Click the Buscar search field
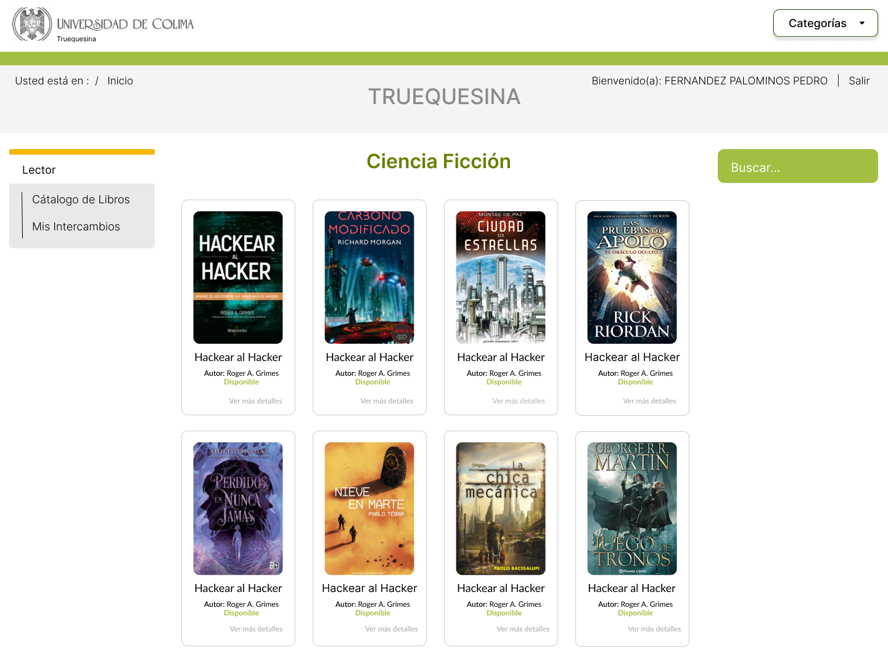The image size is (888, 653). tap(797, 166)
